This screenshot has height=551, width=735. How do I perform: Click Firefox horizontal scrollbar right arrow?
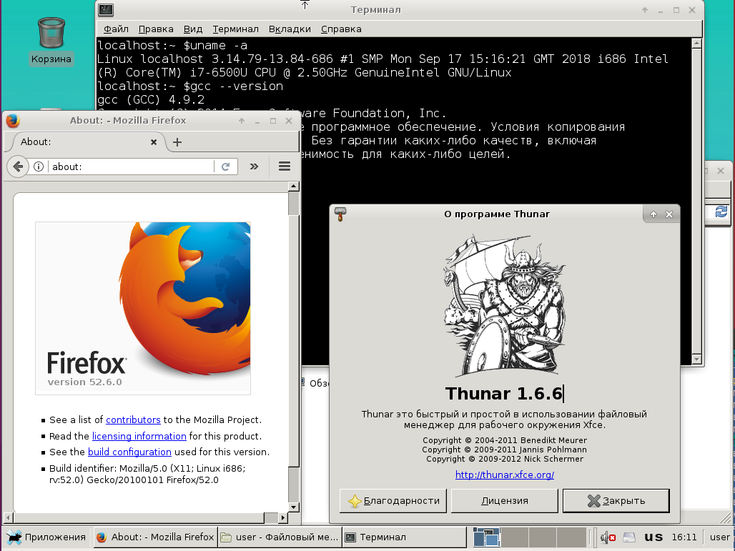coord(282,517)
